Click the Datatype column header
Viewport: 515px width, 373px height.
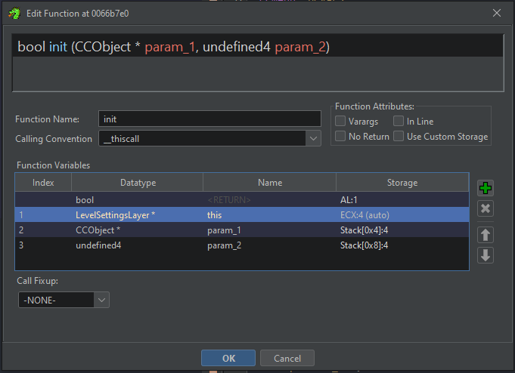[138, 183]
